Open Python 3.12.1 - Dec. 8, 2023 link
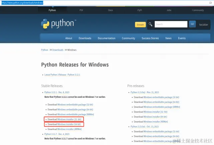214x145 pixels. click(57, 92)
